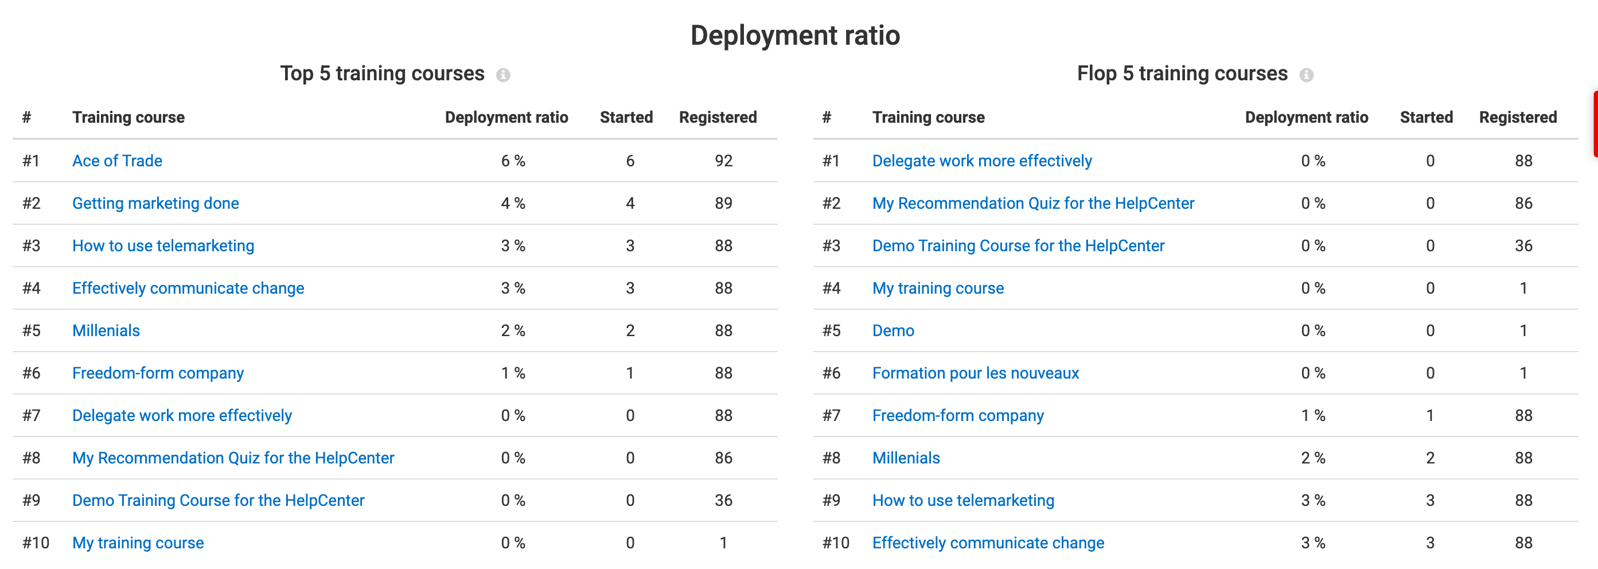Viewport: 1598px width, 569px height.
Task: Click Registered header in Flop table
Action: [1518, 117]
